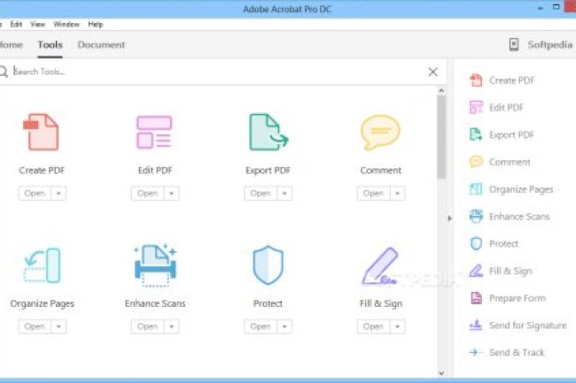Click the Enhance Scans large scanner icon

point(155,265)
